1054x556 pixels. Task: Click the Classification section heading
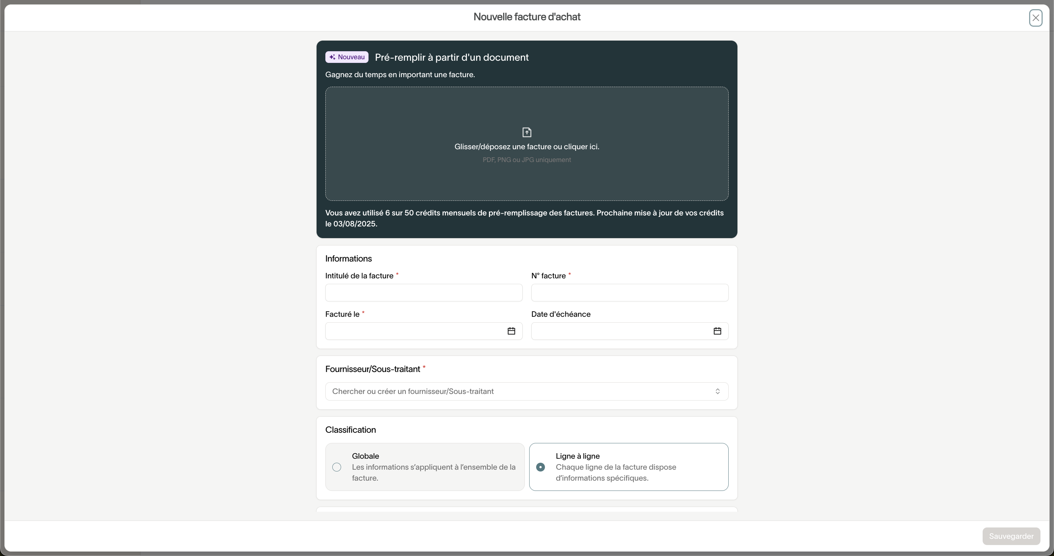pos(350,430)
